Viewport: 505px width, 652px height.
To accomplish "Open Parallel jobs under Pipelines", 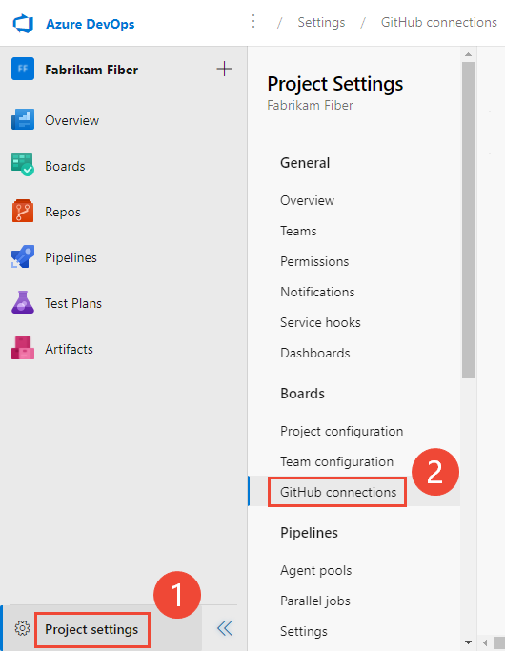I will (x=315, y=601).
